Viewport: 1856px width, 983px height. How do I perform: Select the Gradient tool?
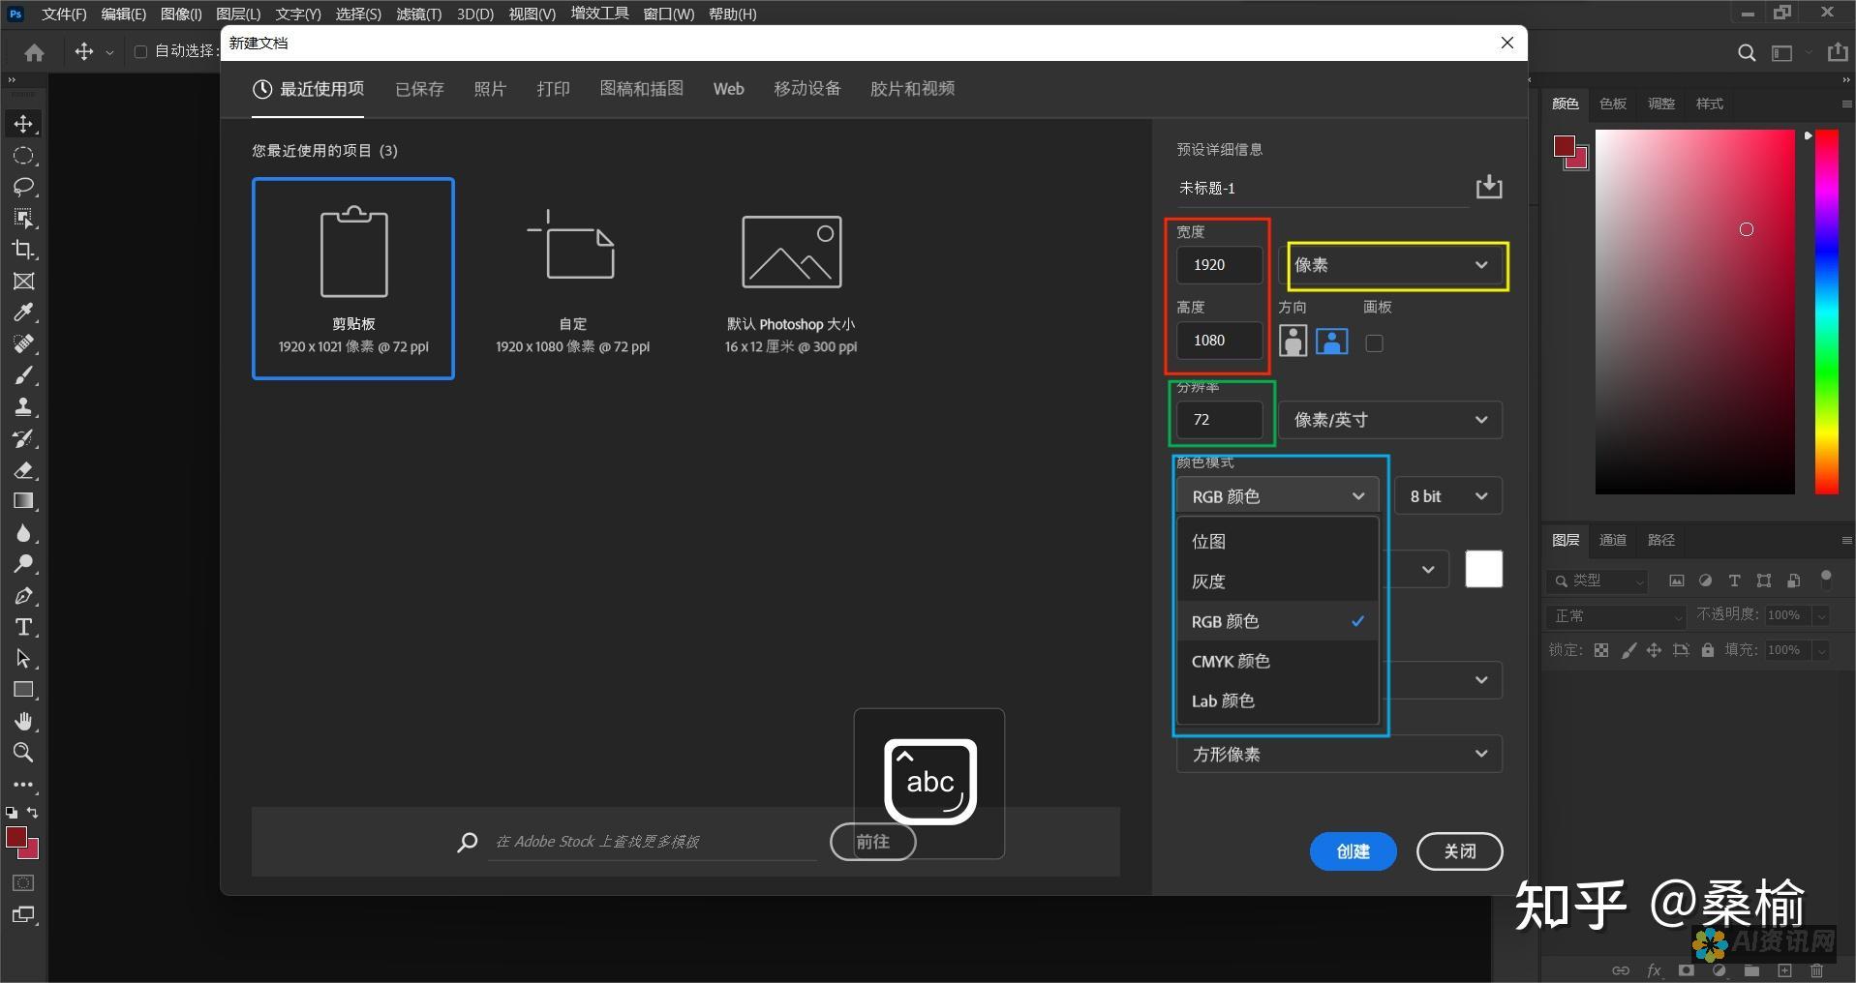[x=23, y=501]
